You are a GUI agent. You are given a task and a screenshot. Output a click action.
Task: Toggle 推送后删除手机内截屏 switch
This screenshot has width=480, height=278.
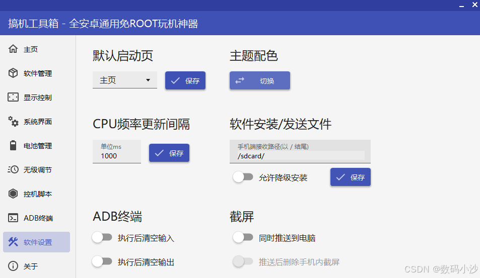243,262
